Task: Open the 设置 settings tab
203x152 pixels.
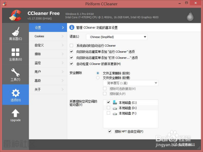Action: [48, 27]
